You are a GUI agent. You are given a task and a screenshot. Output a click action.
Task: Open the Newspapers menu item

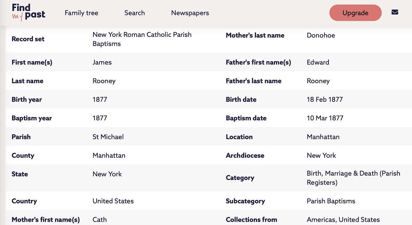(190, 13)
